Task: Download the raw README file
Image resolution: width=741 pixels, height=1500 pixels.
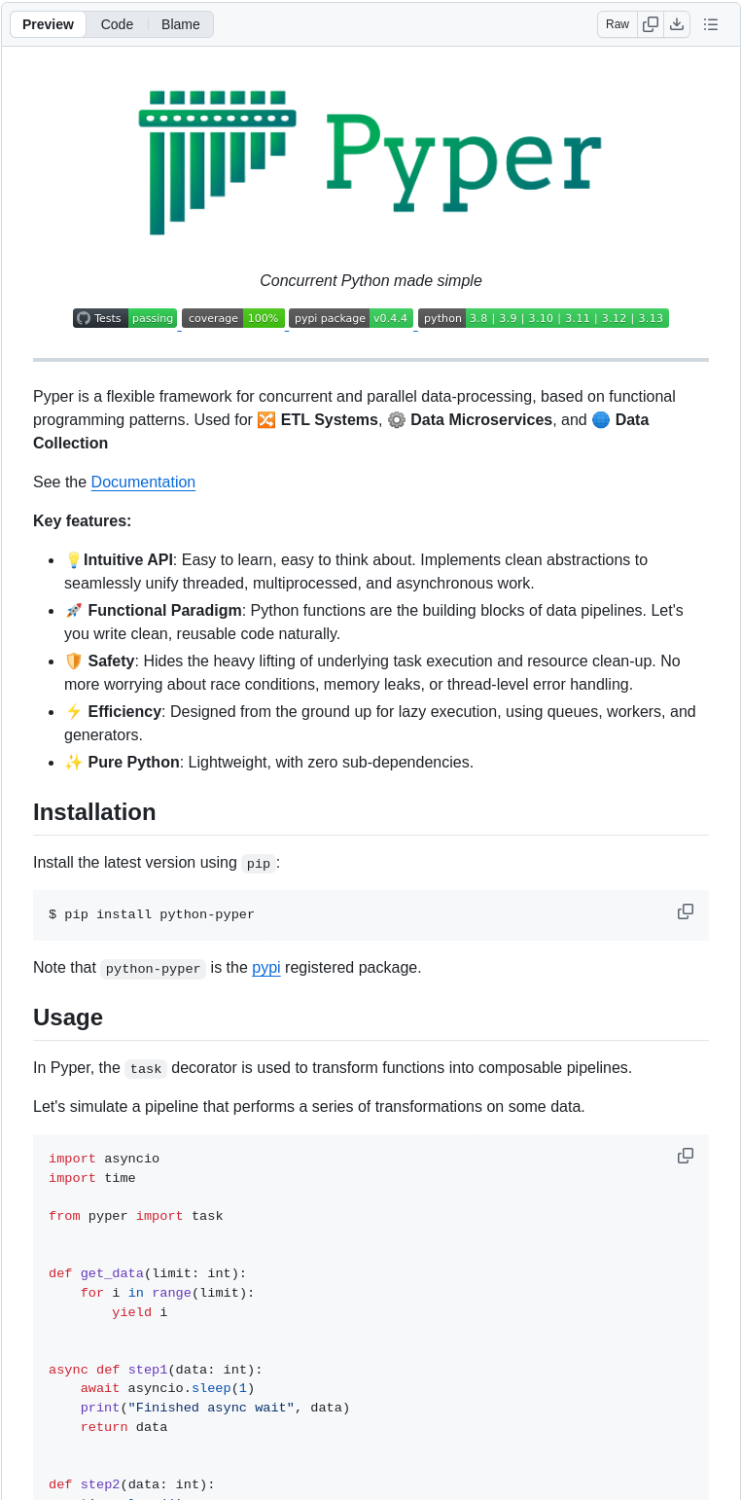Action: pyautogui.click(x=677, y=24)
